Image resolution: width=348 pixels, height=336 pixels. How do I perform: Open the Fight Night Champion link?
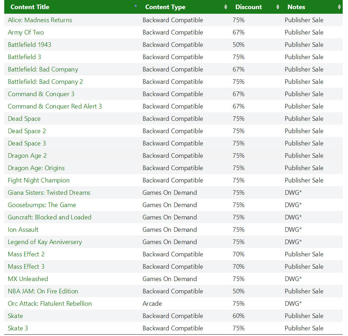(39, 180)
